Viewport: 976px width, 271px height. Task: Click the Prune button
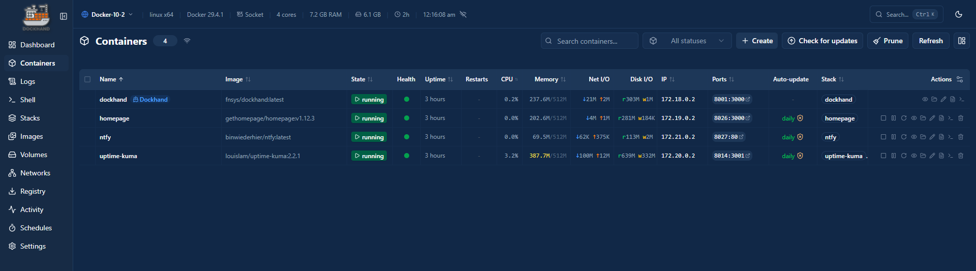pyautogui.click(x=888, y=41)
